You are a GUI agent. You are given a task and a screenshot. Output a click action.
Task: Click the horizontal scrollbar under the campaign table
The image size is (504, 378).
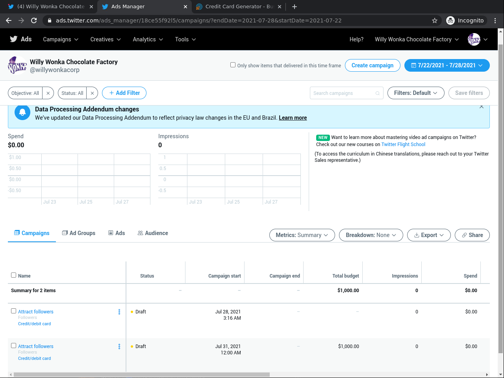pos(142,374)
